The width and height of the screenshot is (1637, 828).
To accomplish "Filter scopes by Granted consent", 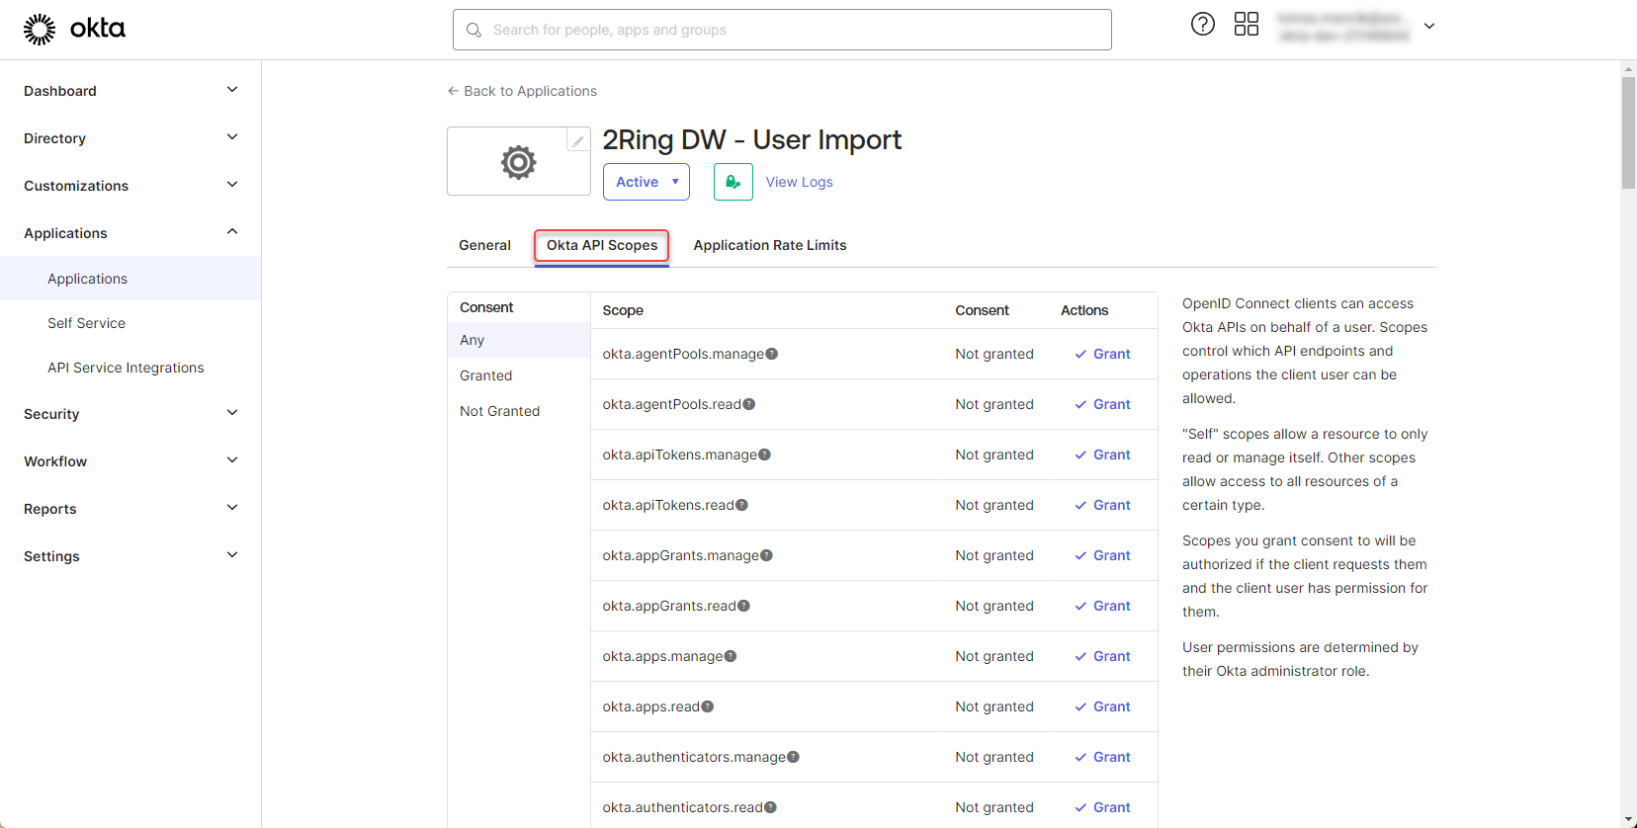I will click(486, 375).
